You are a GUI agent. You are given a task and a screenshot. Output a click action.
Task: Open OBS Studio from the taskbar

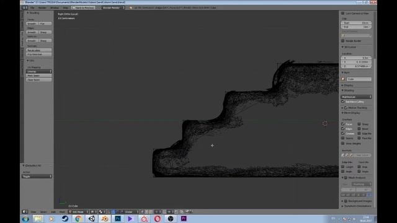point(171,219)
